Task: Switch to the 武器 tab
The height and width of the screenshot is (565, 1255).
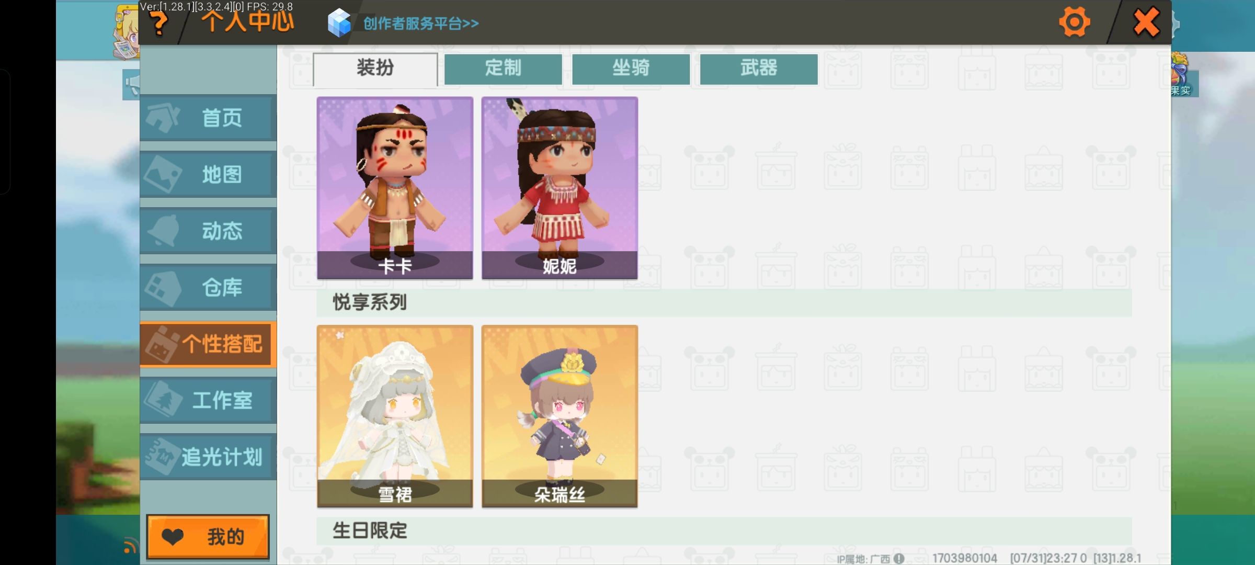Action: pyautogui.click(x=759, y=69)
